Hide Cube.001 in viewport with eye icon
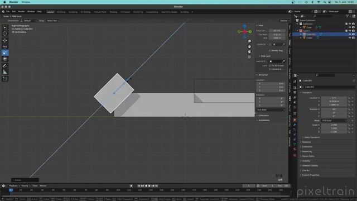This screenshot has width=357, height=201. pyautogui.click(x=350, y=34)
